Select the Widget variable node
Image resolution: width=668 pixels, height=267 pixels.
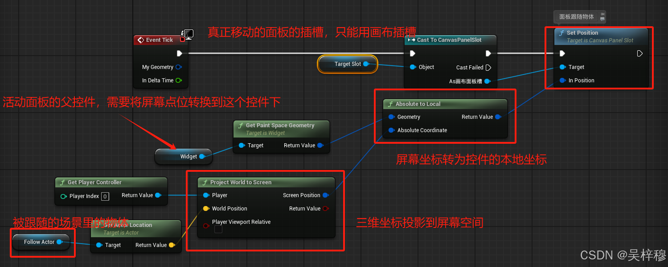tap(184, 157)
